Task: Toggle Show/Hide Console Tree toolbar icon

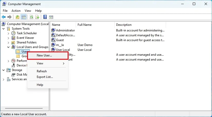Action: click(x=24, y=17)
